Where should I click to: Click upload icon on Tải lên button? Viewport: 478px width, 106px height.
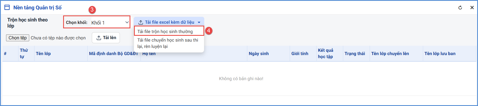click(99, 38)
